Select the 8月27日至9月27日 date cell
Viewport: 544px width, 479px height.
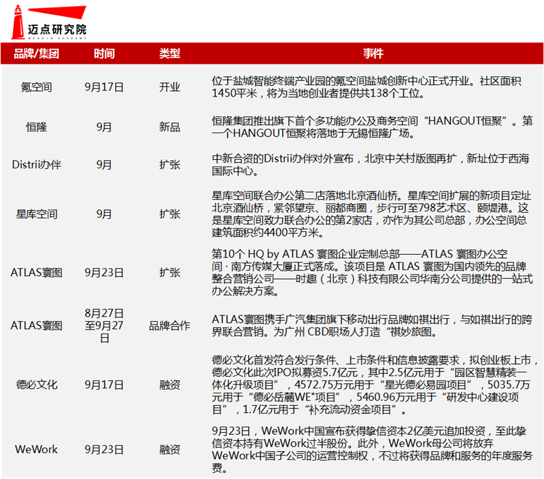pyautogui.click(x=104, y=325)
